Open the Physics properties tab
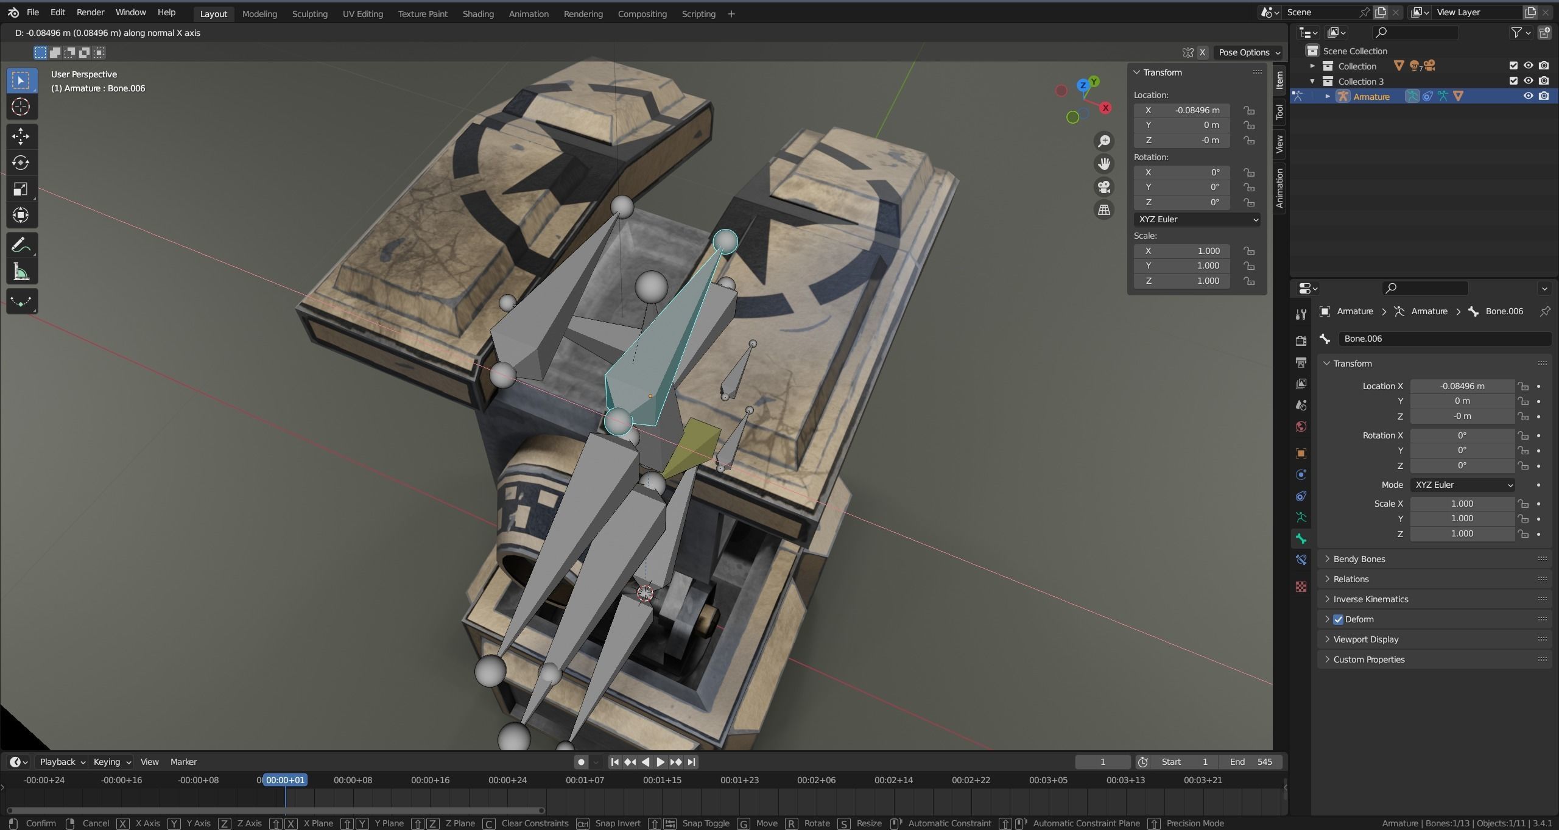The height and width of the screenshot is (830, 1559). (1301, 474)
